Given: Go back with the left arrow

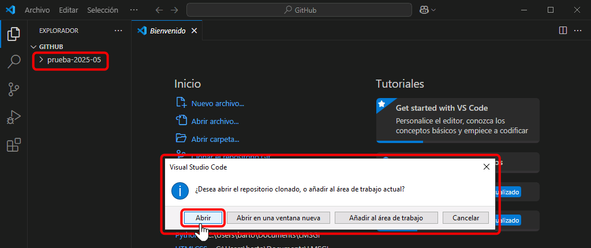Looking at the screenshot, I should 159,10.
